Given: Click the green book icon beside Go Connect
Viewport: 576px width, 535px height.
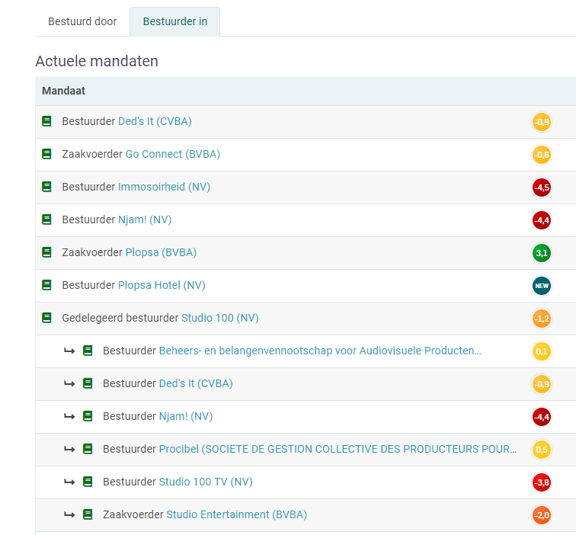Looking at the screenshot, I should (x=47, y=154).
